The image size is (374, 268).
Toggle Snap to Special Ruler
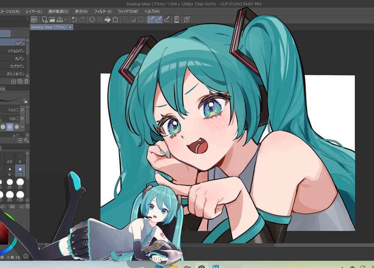(x=159, y=19)
